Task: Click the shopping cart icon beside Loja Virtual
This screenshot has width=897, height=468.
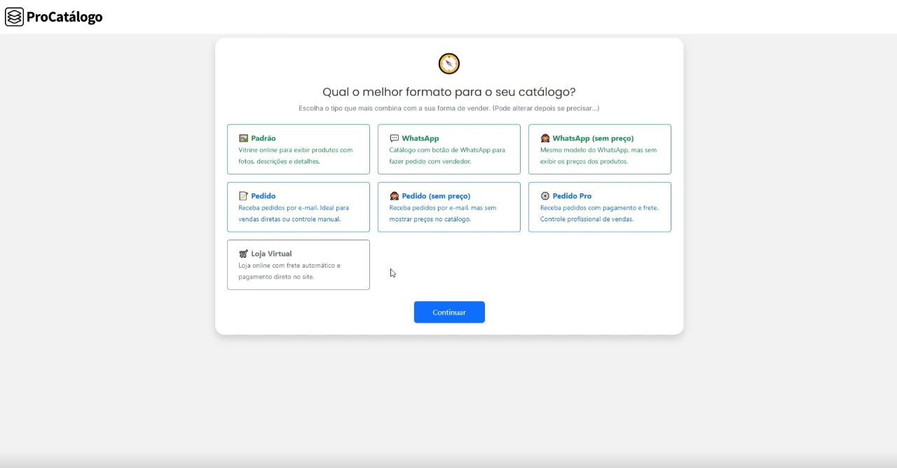Action: click(x=243, y=254)
